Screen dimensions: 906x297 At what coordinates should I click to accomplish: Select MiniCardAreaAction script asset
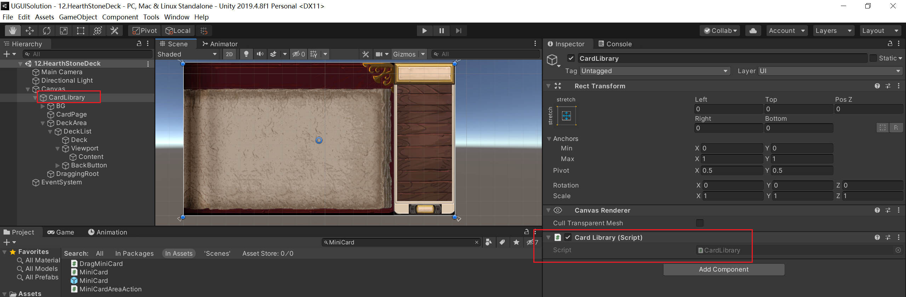point(110,289)
